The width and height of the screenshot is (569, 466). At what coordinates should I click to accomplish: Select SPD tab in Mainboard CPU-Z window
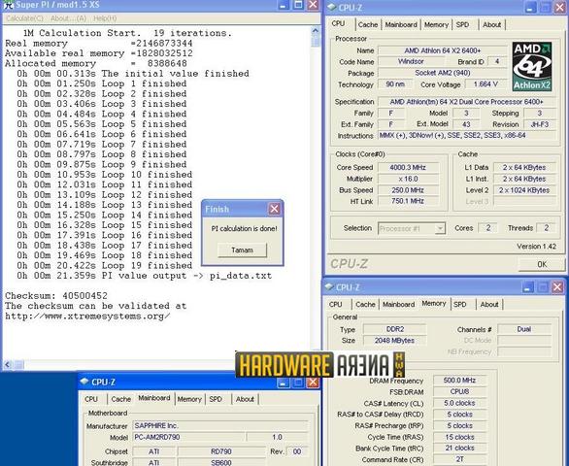point(216,399)
